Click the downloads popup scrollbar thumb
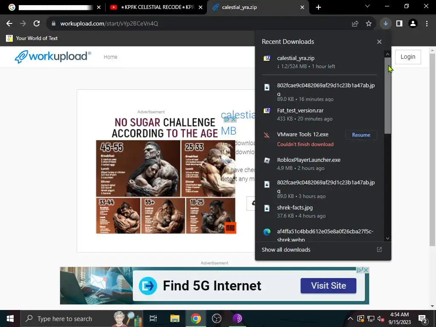This screenshot has width=436, height=327. [x=387, y=95]
